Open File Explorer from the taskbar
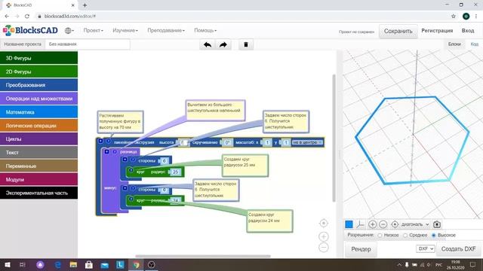This screenshot has height=271, width=483. pyautogui.click(x=73, y=264)
